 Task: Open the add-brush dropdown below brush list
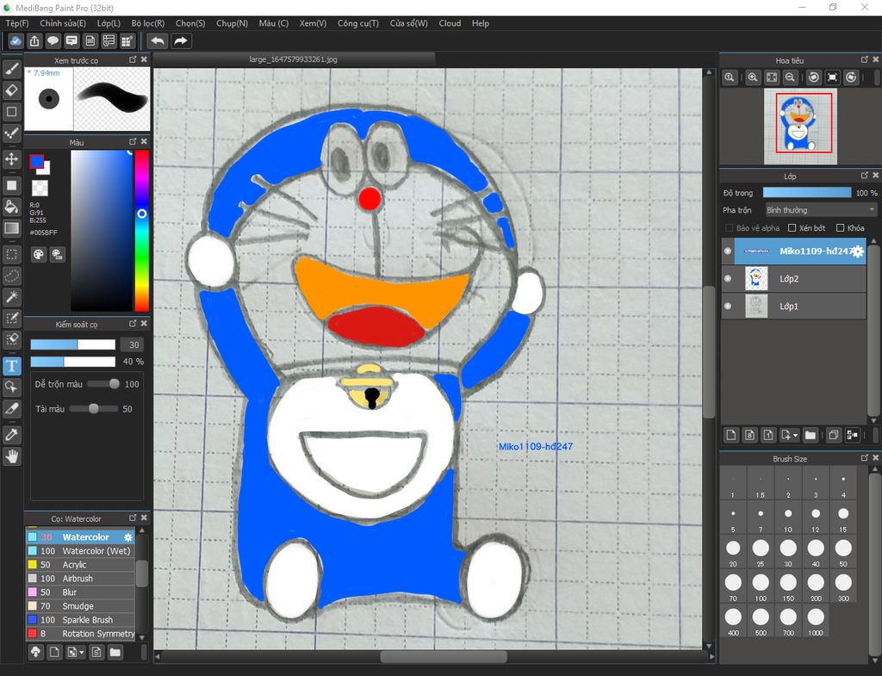click(82, 653)
